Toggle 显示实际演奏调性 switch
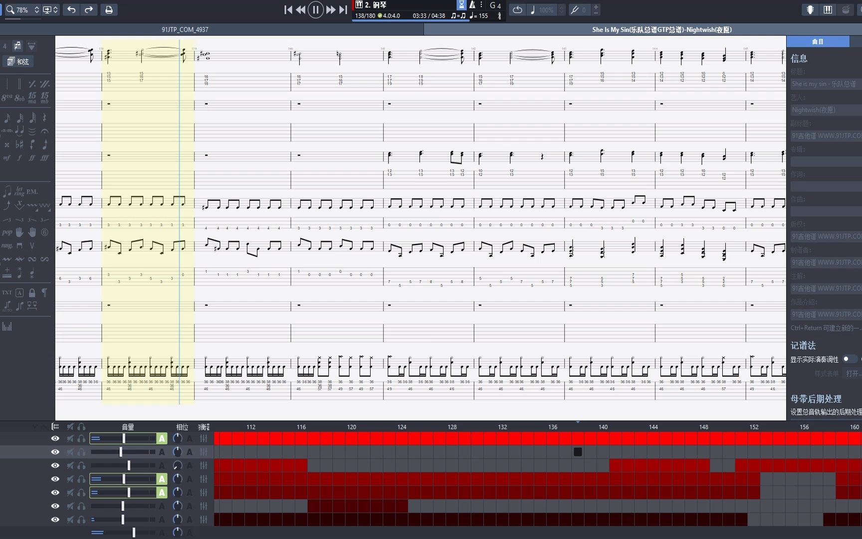 click(849, 359)
